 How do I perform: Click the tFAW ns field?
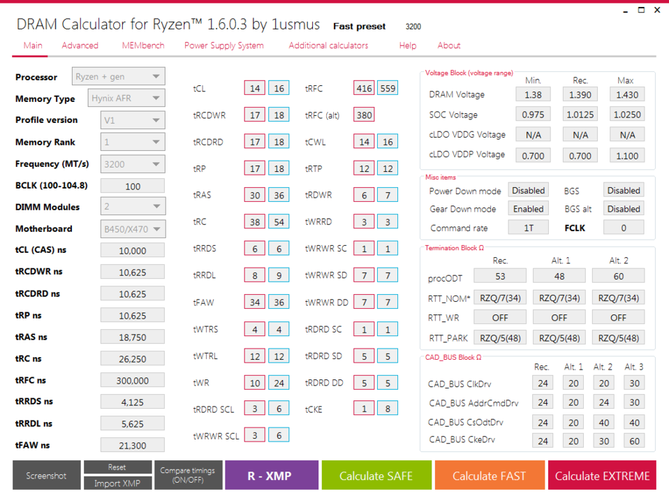point(133,445)
